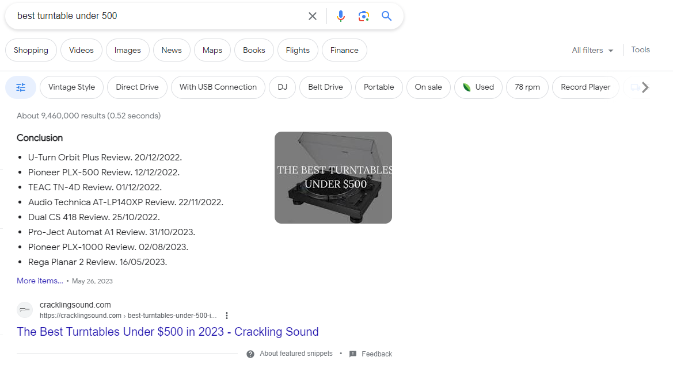The height and width of the screenshot is (380, 673).
Task: Click the cracklingsound.com site favicon
Action: tap(25, 310)
